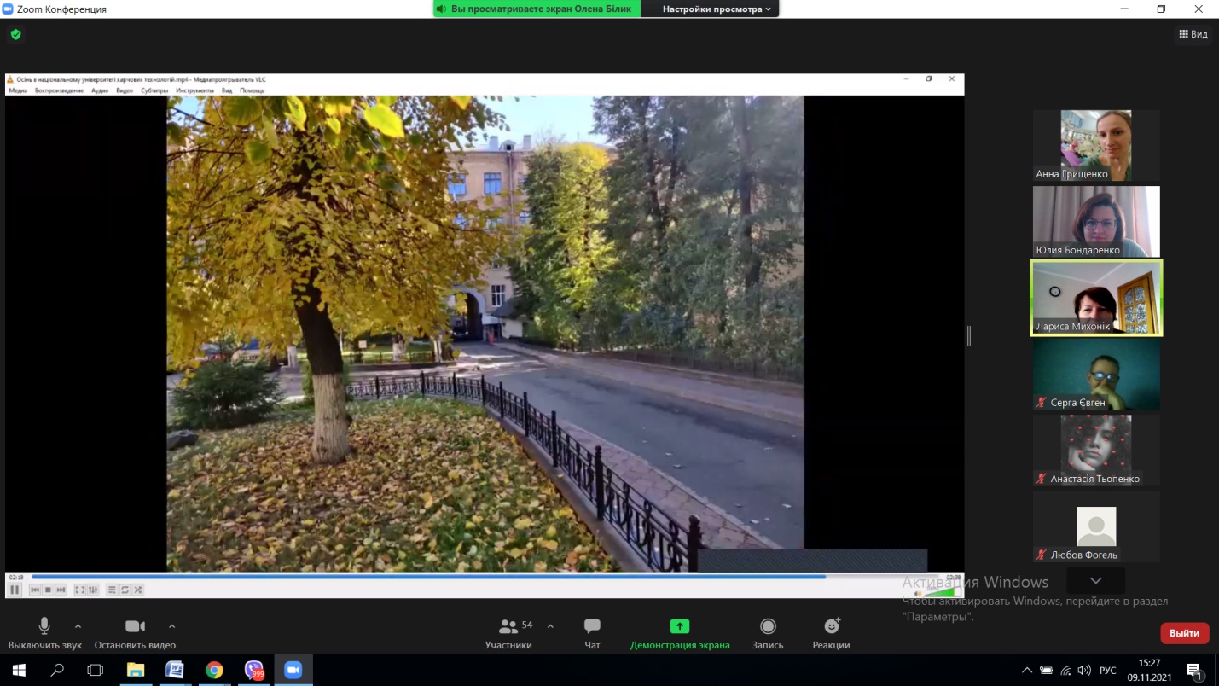Select Лариса Михонік video thumbnail

(x=1096, y=298)
